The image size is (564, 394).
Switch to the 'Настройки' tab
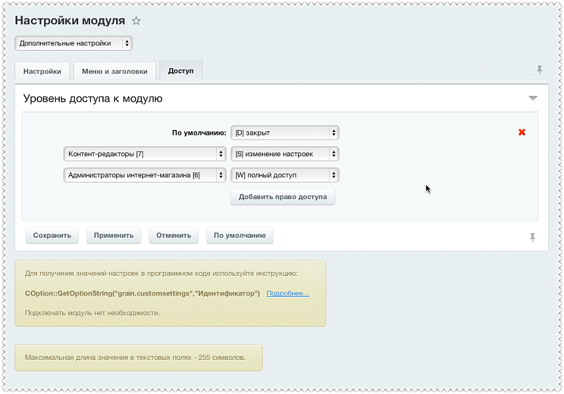43,71
